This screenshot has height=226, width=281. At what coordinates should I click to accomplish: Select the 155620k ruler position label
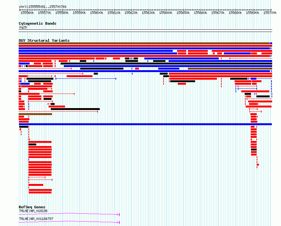click(x=131, y=13)
